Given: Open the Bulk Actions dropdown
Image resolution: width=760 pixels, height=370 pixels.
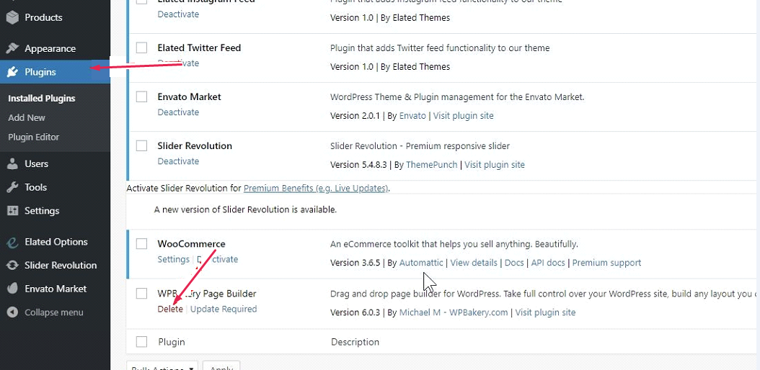Looking at the screenshot, I should pyautogui.click(x=162, y=366).
